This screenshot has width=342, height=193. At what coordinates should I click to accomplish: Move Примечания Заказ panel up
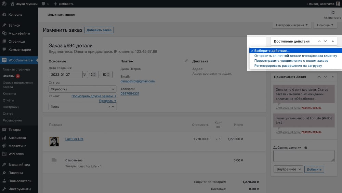click(x=319, y=77)
